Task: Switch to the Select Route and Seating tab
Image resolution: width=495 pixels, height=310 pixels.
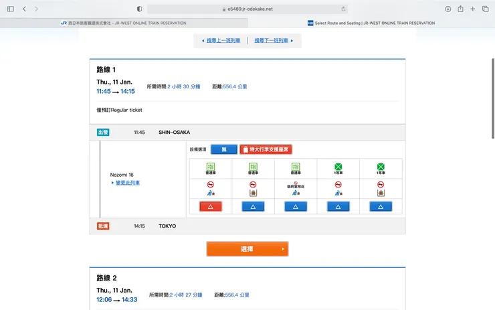Action: click(371, 23)
